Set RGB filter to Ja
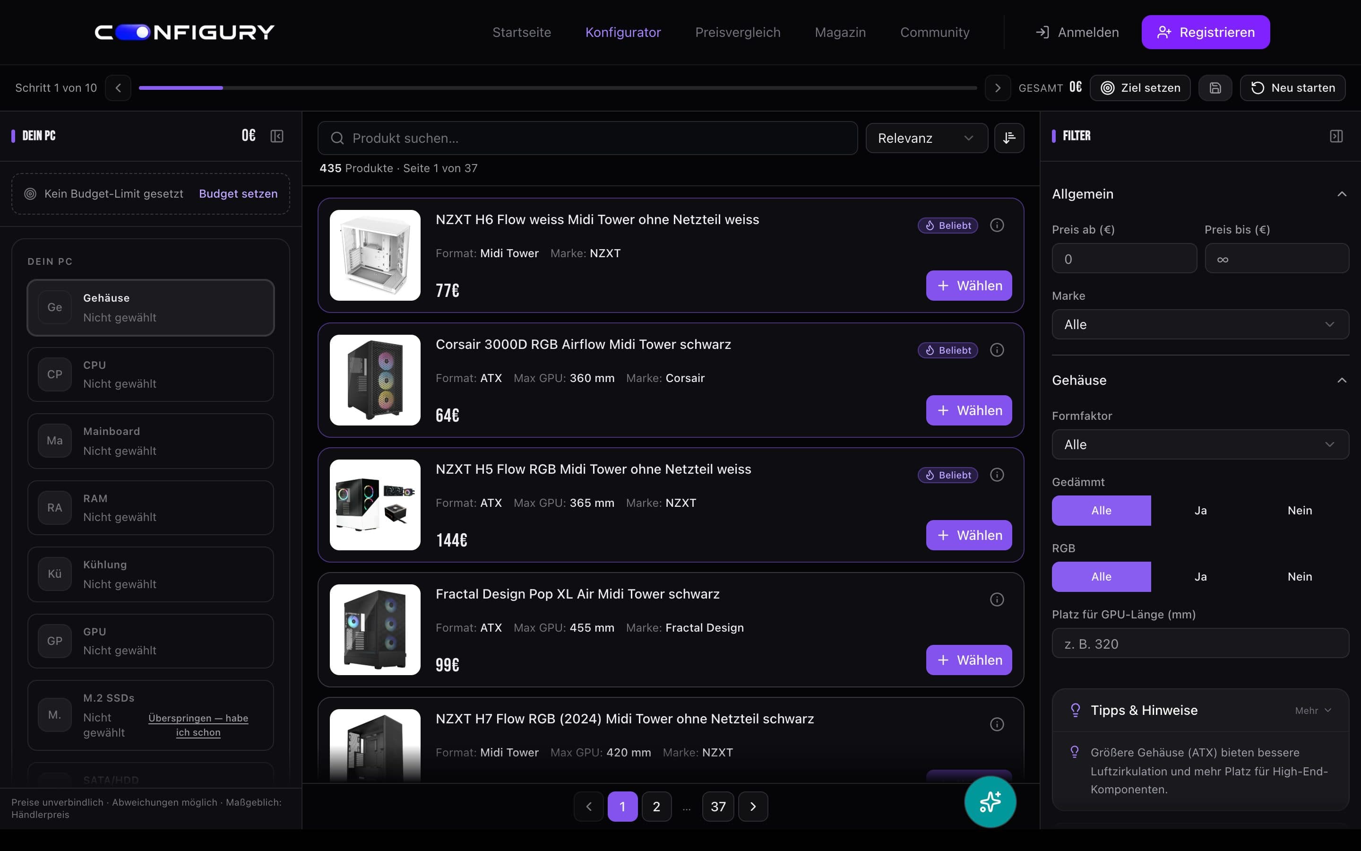1361x851 pixels. 1200,577
